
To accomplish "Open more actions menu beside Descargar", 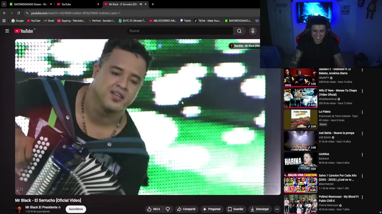I will 277,209.
